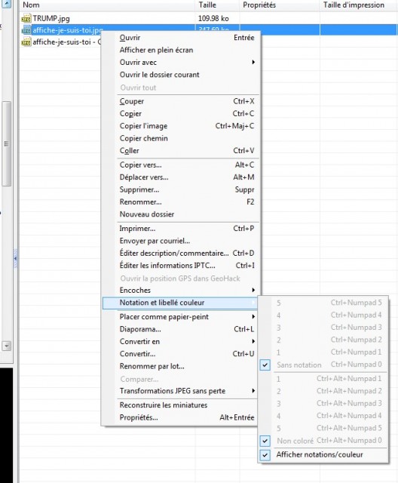Toggle the Non coloré checkmark
This screenshot has width=398, height=483.
pyautogui.click(x=265, y=441)
